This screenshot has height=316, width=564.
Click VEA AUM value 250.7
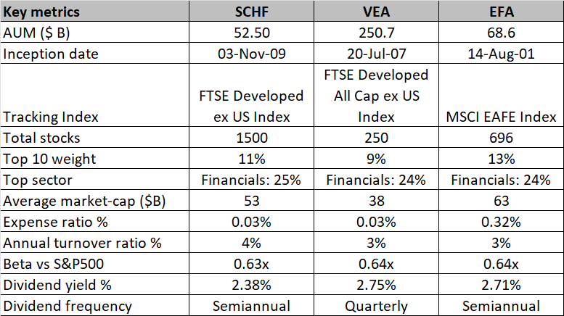click(375, 33)
